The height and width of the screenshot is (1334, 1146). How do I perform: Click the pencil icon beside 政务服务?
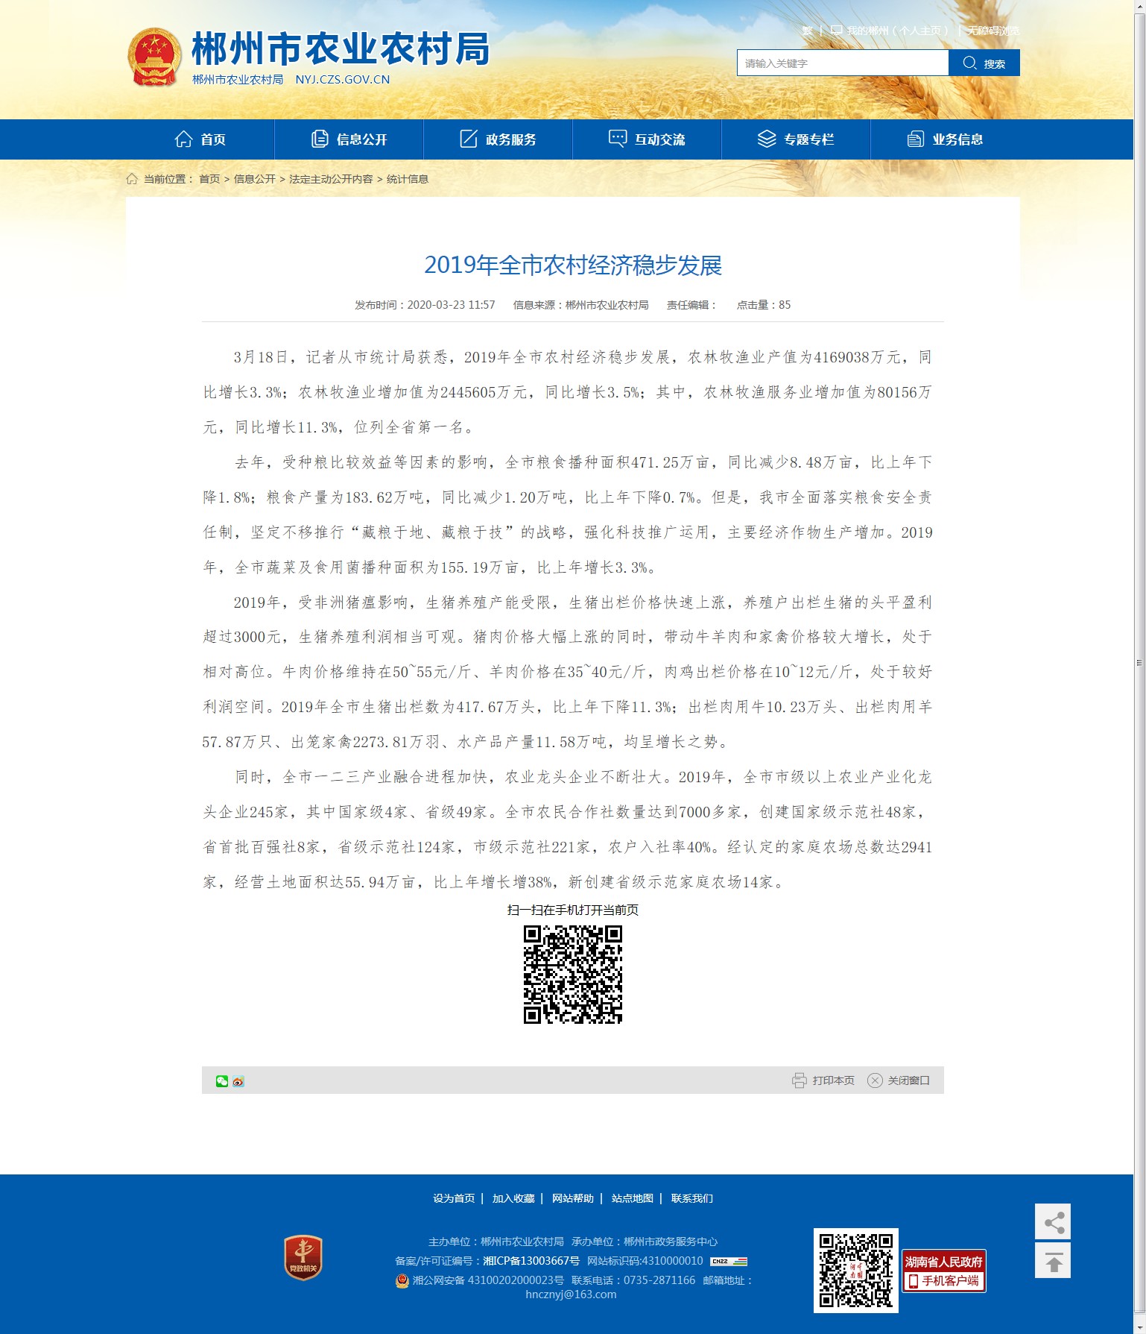[469, 139]
